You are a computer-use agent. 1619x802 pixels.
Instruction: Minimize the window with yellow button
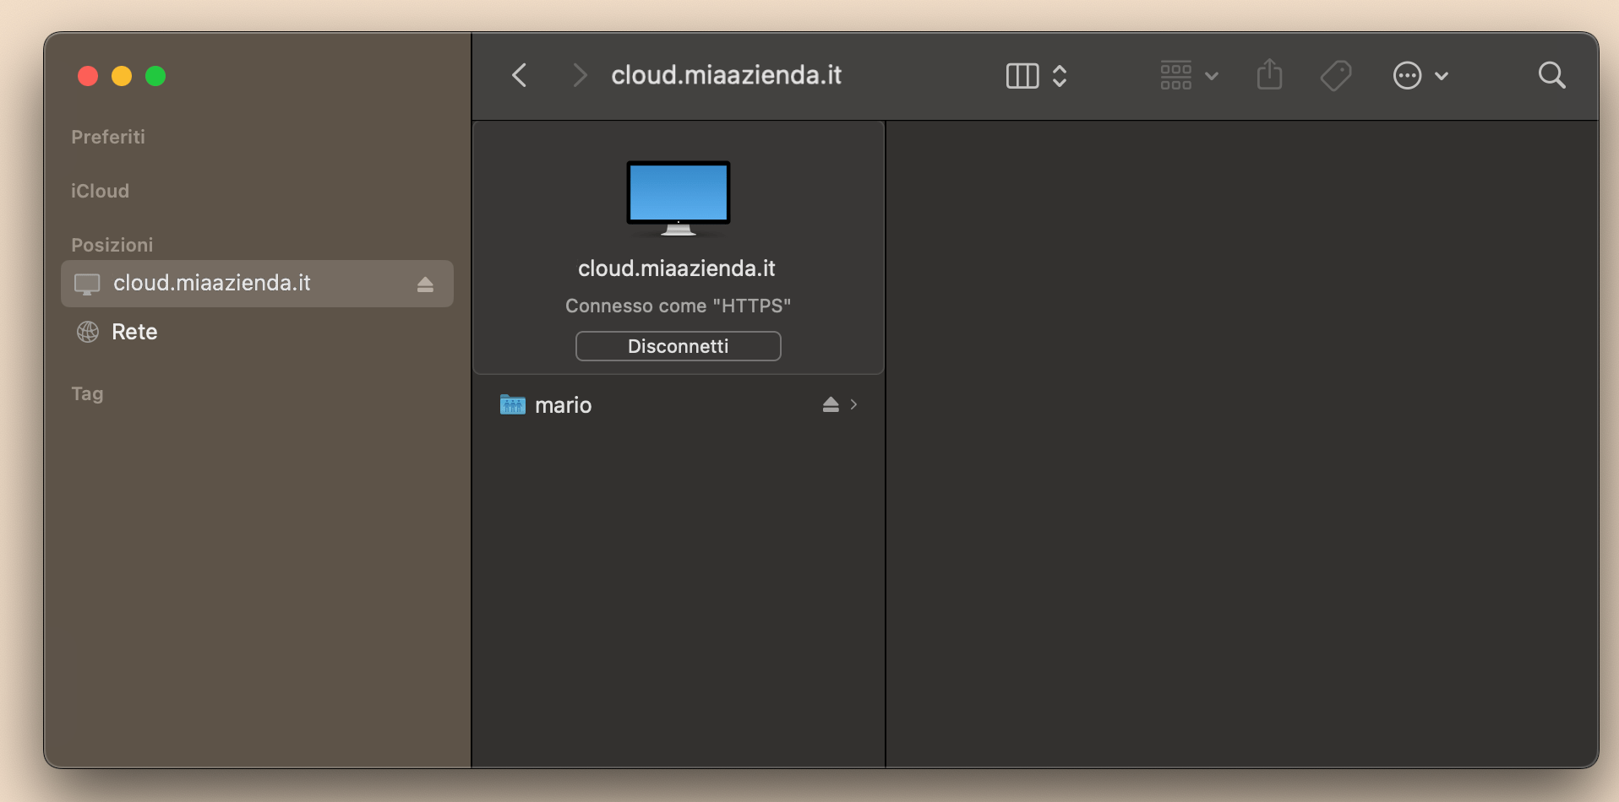point(122,76)
